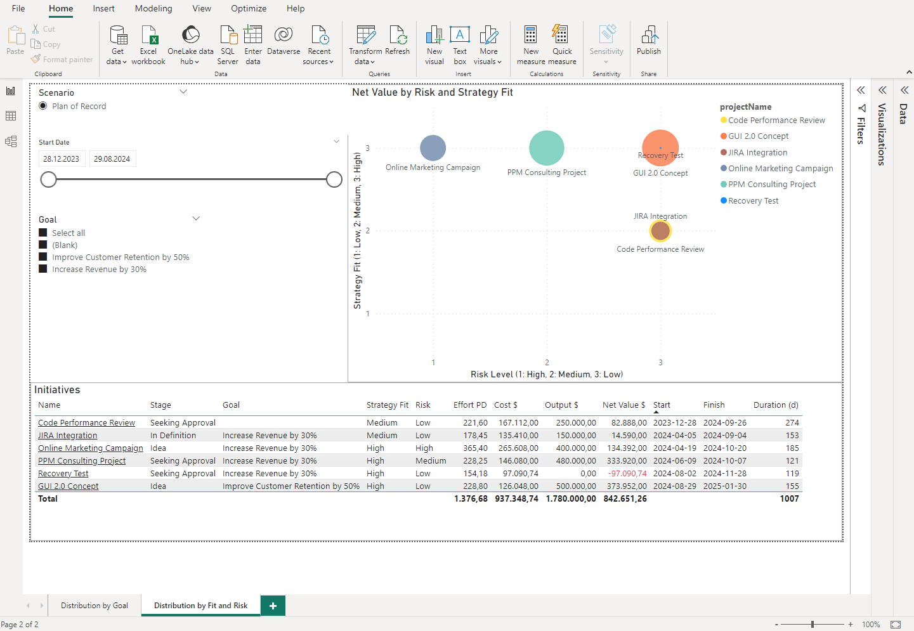
Task: Switch to Table view in the left sidebar
Action: [x=10, y=115]
